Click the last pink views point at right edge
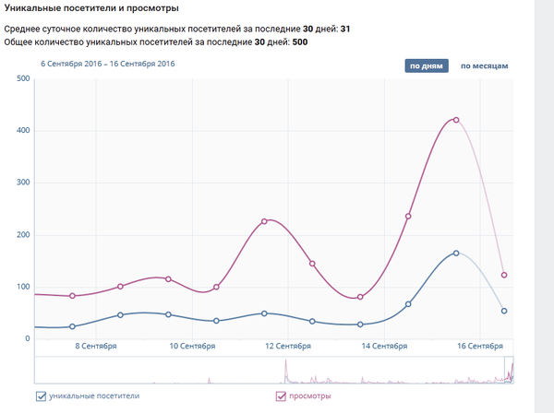The image size is (554, 413). [504, 275]
